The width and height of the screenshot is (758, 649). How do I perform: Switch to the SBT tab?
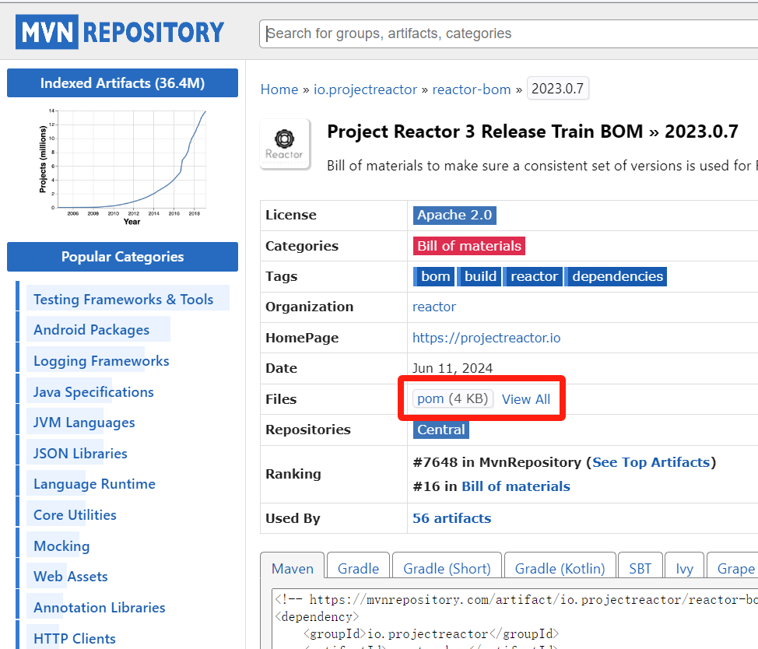tap(640, 568)
